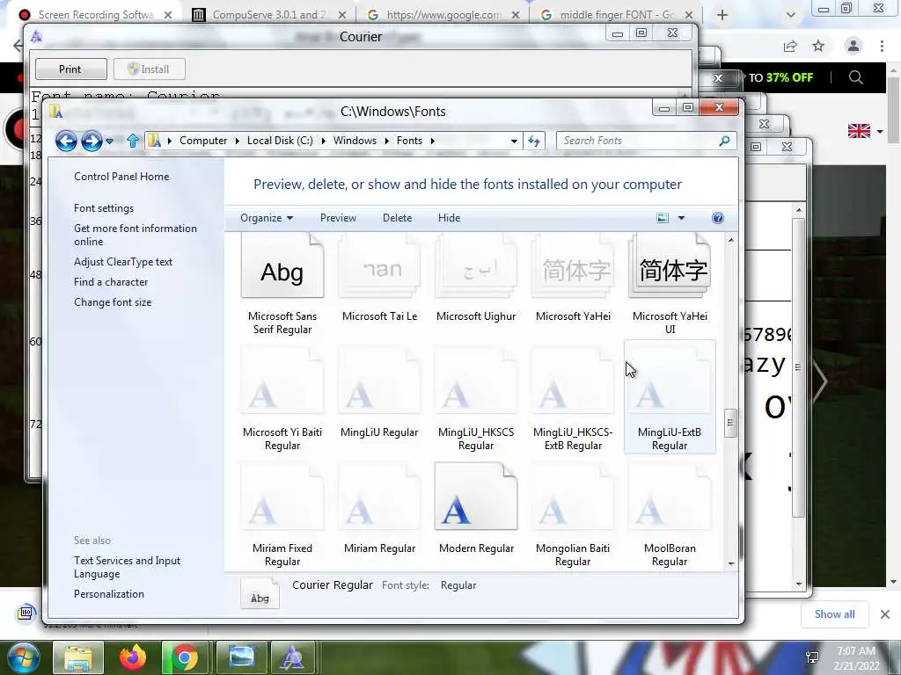Select the Microsoft YaHei UI font
The height and width of the screenshot is (675, 901).
670,285
